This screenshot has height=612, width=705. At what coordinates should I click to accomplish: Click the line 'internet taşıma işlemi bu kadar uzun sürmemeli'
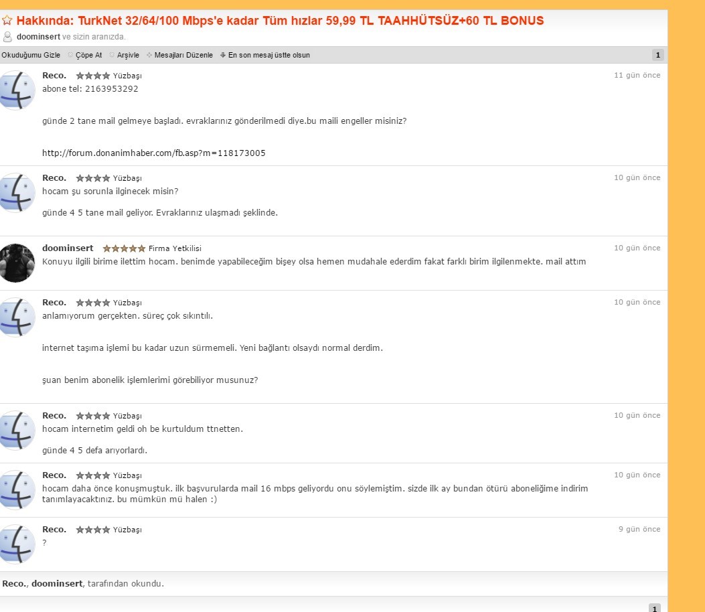pos(213,348)
